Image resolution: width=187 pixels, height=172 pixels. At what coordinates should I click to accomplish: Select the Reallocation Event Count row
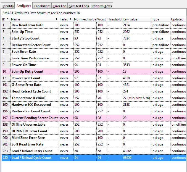[94, 111]
